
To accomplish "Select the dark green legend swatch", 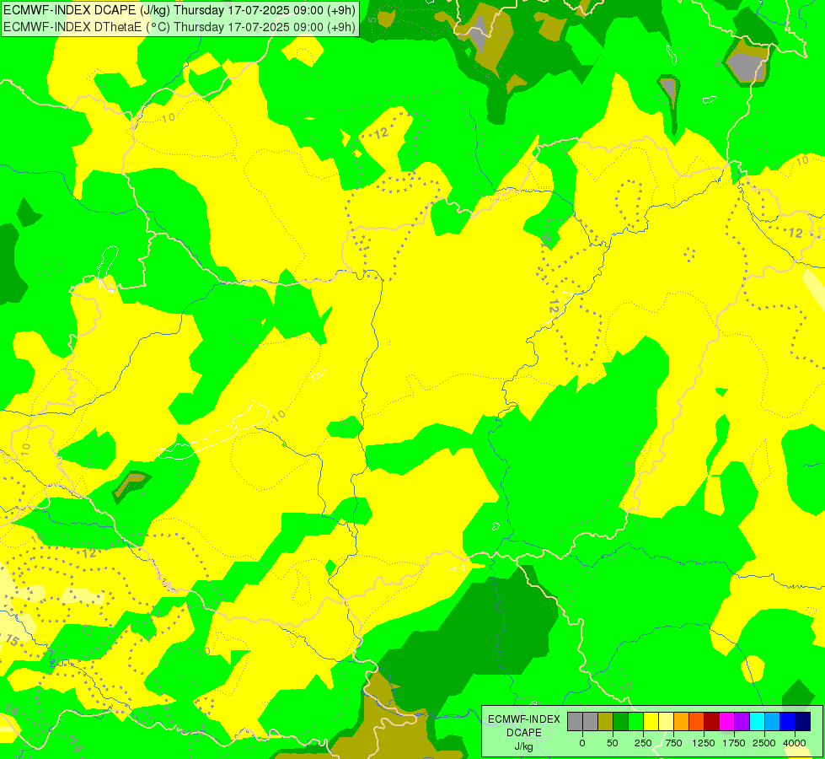I will pyautogui.click(x=621, y=722).
